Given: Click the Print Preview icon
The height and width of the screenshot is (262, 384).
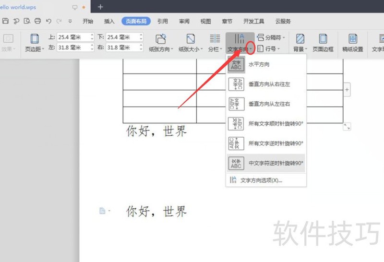Looking at the screenshot, I should (27, 21).
